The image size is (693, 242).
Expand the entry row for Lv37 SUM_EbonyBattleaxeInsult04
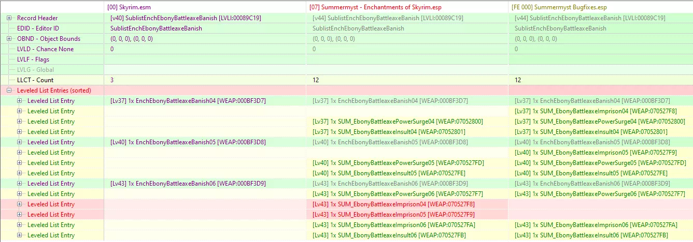tap(19, 132)
